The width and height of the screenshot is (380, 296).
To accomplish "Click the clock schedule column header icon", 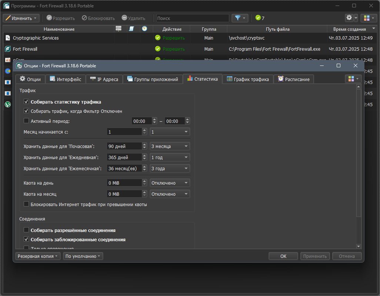I will pyautogui.click(x=145, y=28).
